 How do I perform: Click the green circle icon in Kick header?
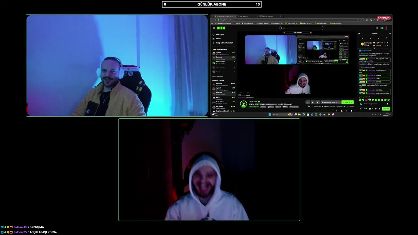coord(381,28)
